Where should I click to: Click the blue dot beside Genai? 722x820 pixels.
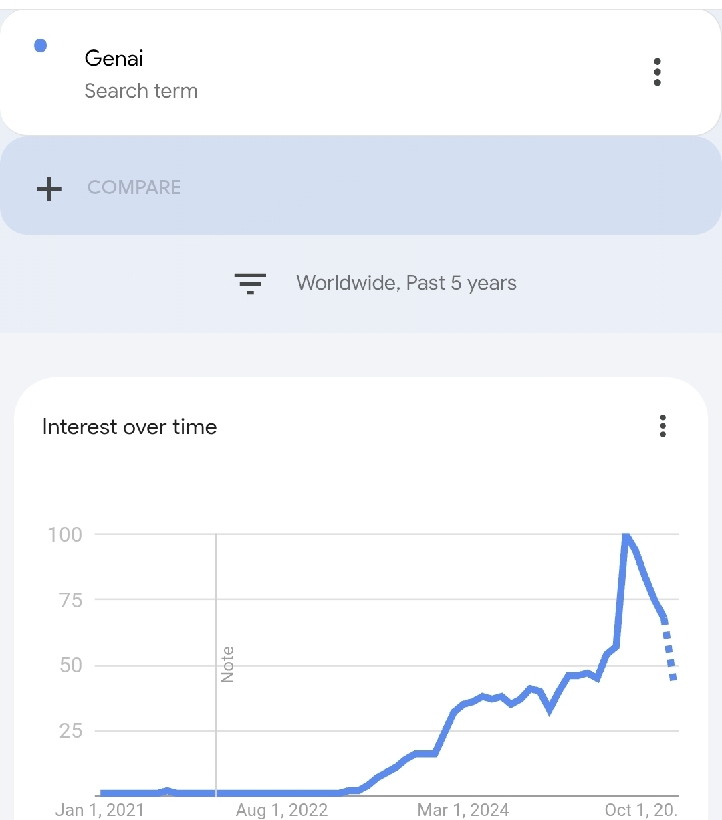click(40, 46)
